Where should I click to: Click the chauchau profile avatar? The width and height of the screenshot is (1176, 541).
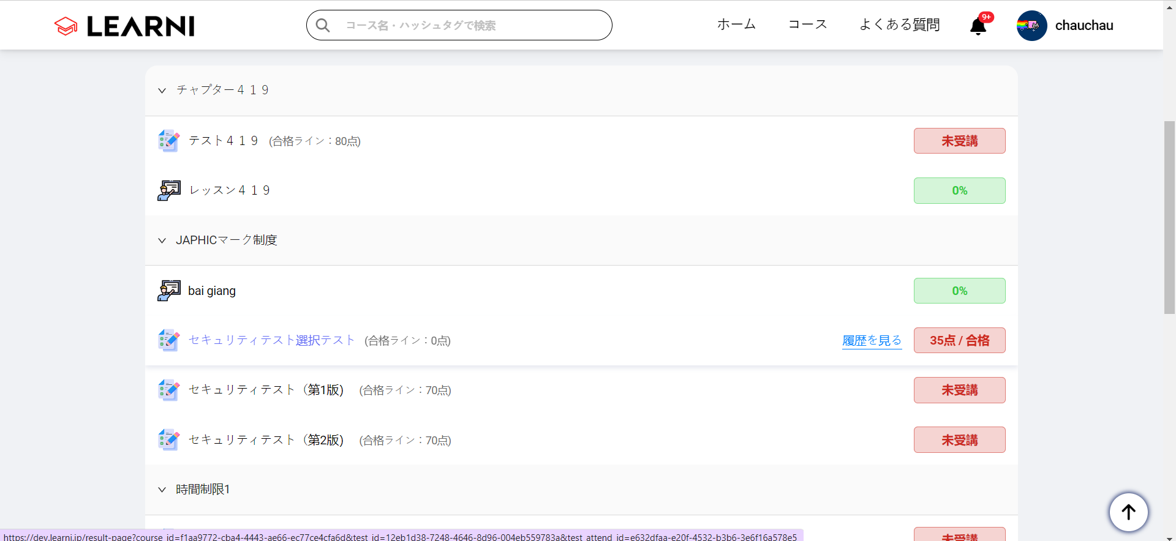(1032, 26)
